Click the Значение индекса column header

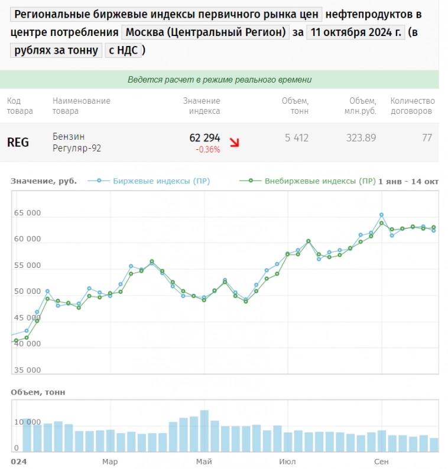pyautogui.click(x=202, y=106)
